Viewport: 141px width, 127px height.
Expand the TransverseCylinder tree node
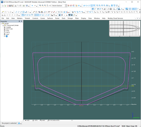tap(3, 25)
